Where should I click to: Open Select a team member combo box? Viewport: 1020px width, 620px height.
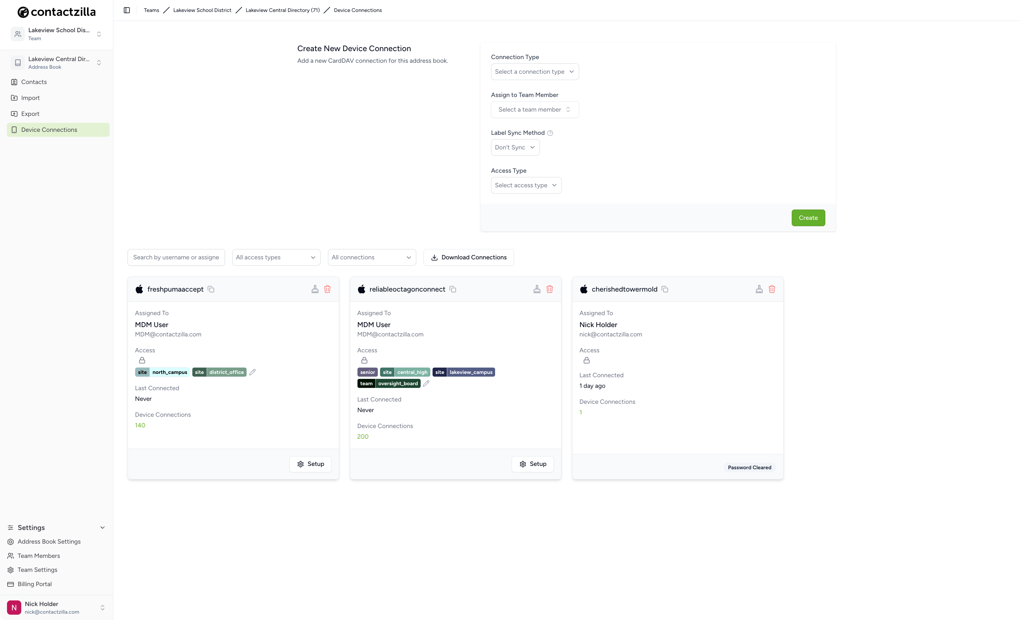[x=535, y=110]
